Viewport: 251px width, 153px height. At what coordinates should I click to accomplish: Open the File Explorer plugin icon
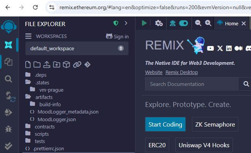(8, 62)
